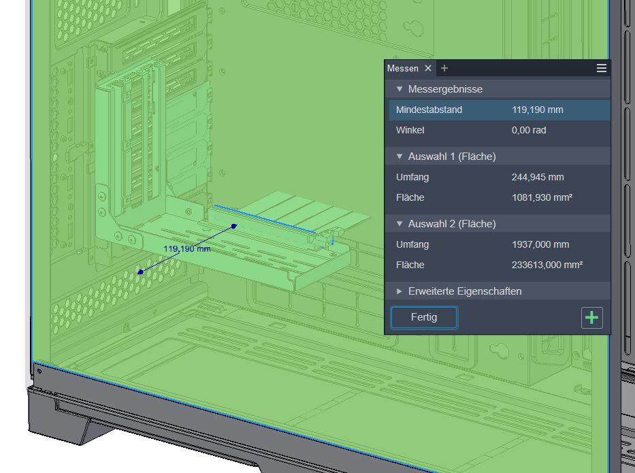Open the Messen panel hamburger menu
Viewport: 635px width, 473px height.
602,68
